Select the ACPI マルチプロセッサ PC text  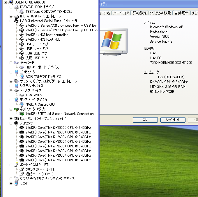[x=43, y=77]
